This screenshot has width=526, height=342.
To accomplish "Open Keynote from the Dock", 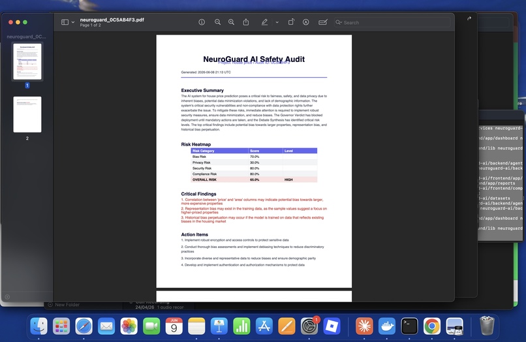I will (219, 326).
